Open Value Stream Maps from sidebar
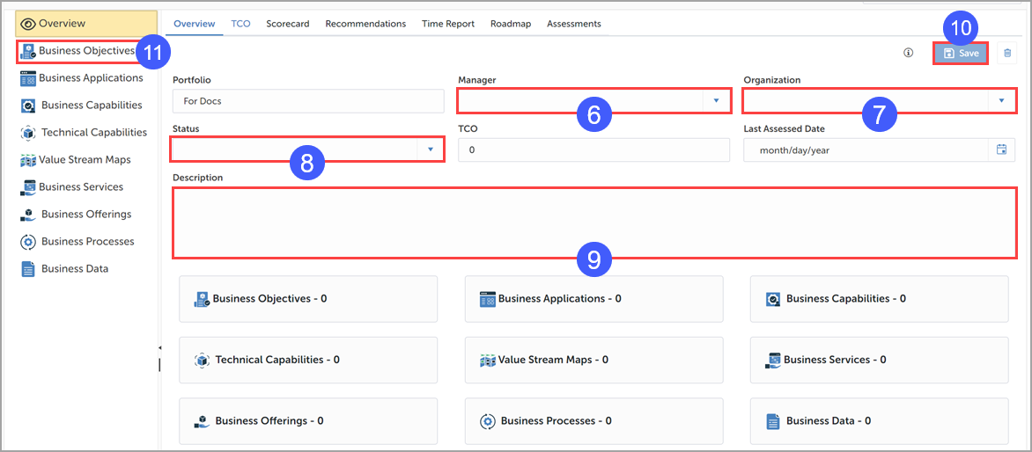Image resolution: width=1032 pixels, height=452 pixels. (85, 160)
